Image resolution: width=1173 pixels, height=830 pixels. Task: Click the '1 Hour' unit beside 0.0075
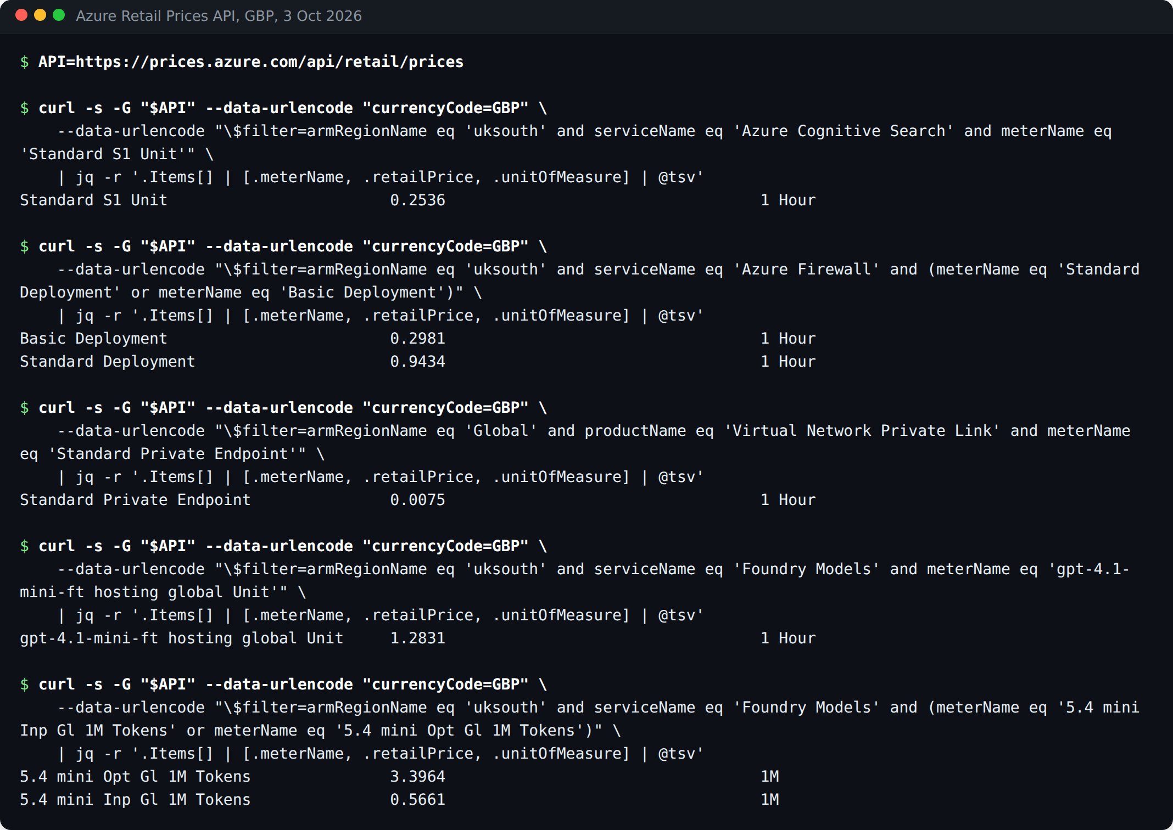[788, 500]
